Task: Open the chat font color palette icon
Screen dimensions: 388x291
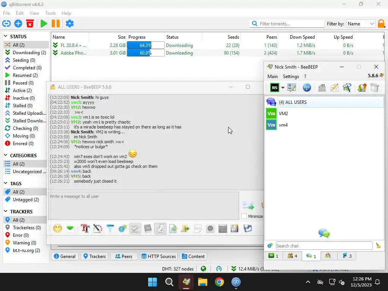Action: point(97,228)
